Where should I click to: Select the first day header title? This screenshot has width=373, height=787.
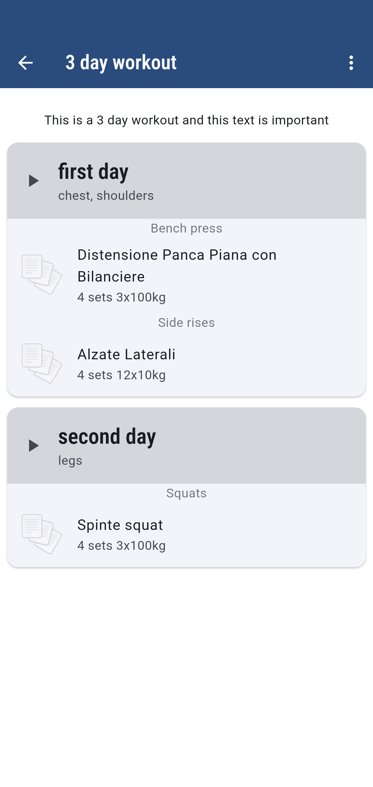pos(94,171)
